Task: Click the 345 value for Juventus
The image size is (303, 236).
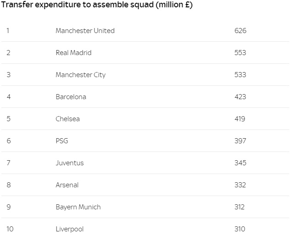Action: point(240,163)
